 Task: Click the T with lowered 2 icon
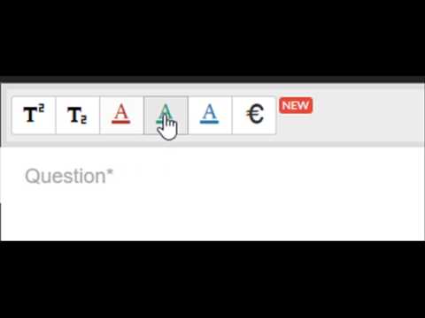coord(78,115)
